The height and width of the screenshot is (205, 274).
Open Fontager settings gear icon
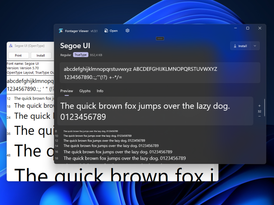click(128, 31)
